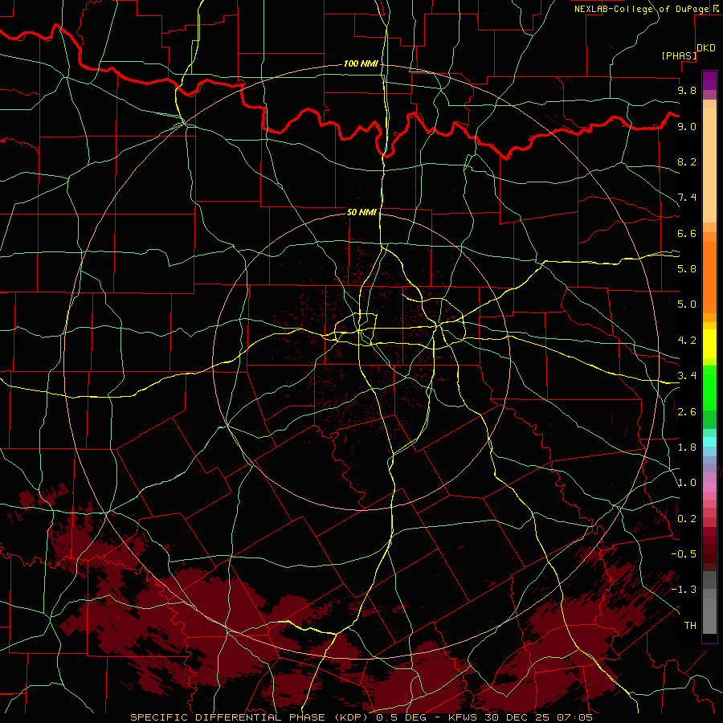This screenshot has width=723, height=723.
Task: Pick the orange segment of the color bar
Action: (709, 277)
